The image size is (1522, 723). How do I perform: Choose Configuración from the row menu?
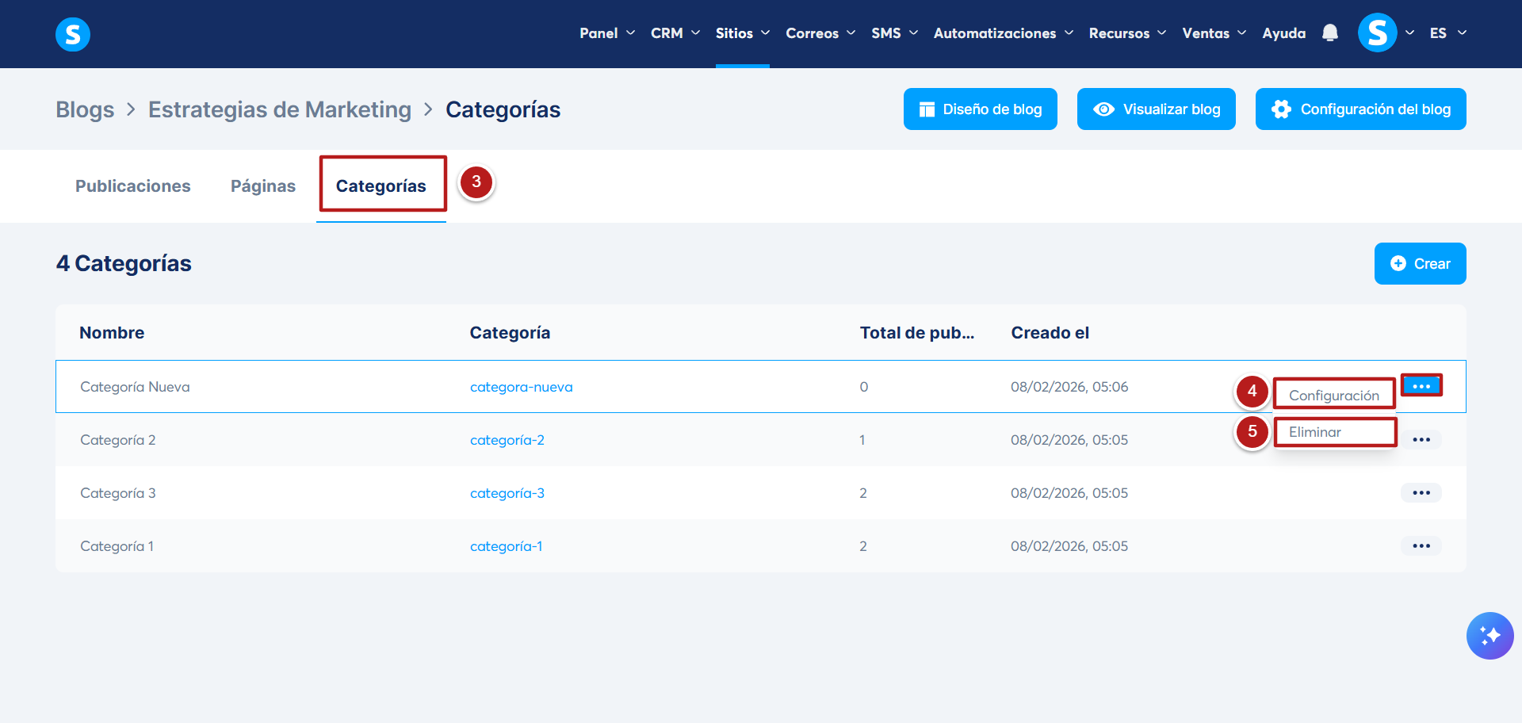pyautogui.click(x=1334, y=395)
